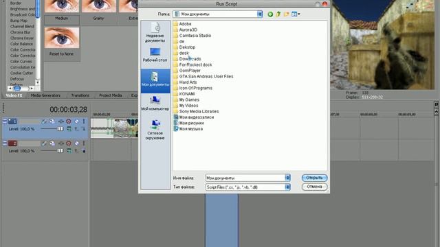Select Color Balance in Video FX list
This screenshot has width=440, height=247.
tap(21, 44)
